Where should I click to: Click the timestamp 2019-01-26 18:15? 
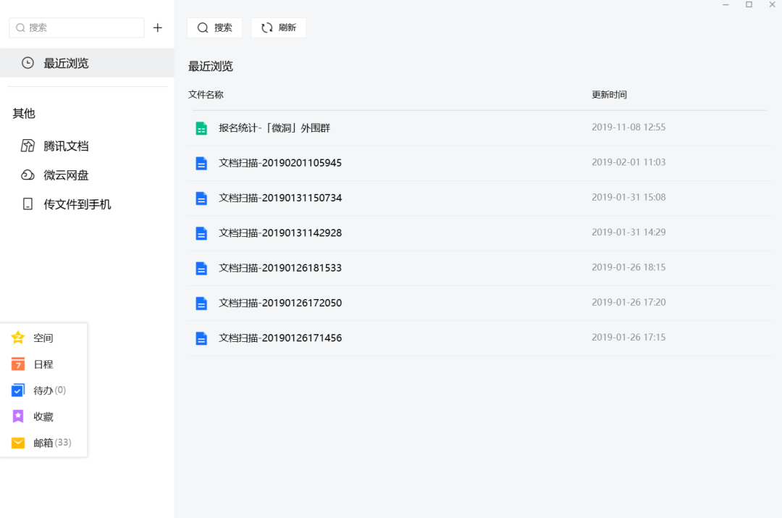pos(628,267)
